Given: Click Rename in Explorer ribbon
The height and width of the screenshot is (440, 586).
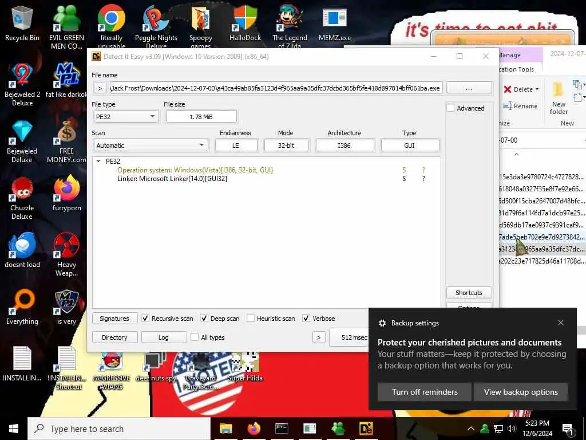Looking at the screenshot, I should pos(520,106).
